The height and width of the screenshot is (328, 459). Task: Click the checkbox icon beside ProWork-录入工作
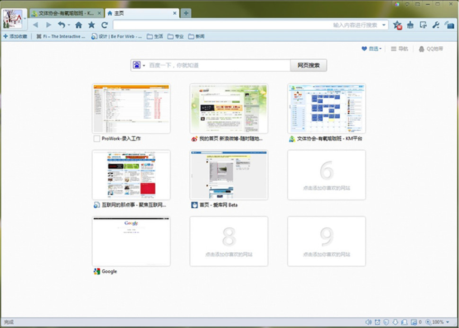[x=97, y=139]
